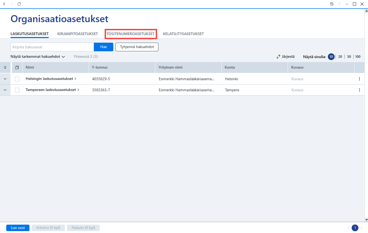
Task: Open three-dot menu for Tampereen row
Action: 359,90
